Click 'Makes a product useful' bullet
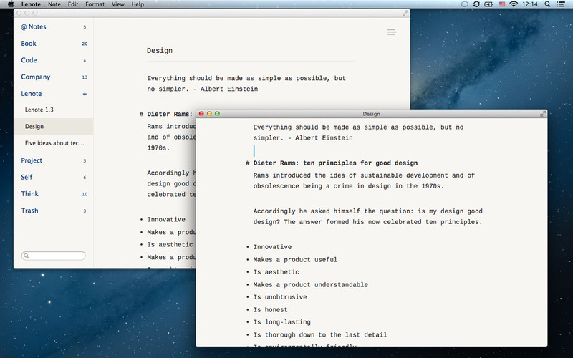The width and height of the screenshot is (573, 358). (x=295, y=260)
